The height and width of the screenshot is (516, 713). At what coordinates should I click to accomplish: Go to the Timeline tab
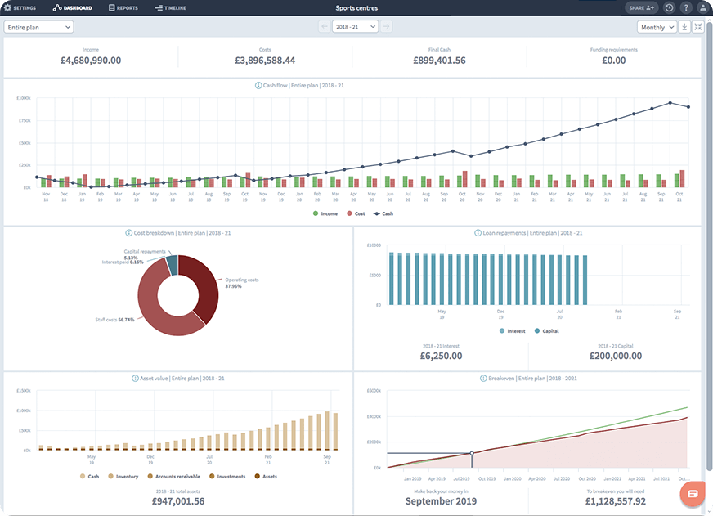pos(170,8)
